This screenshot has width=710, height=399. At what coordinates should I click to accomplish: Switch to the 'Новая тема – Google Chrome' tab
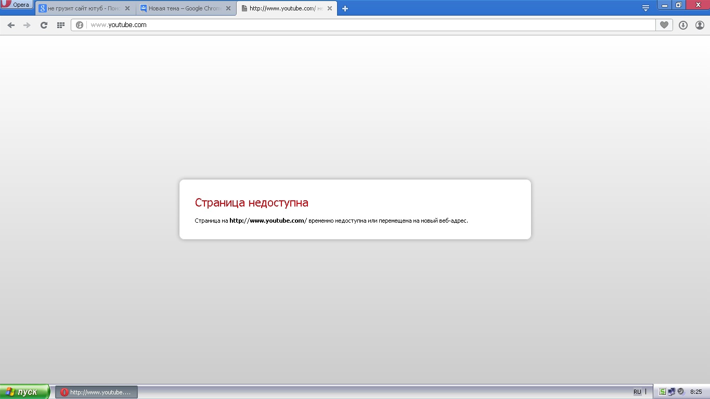pyautogui.click(x=186, y=8)
